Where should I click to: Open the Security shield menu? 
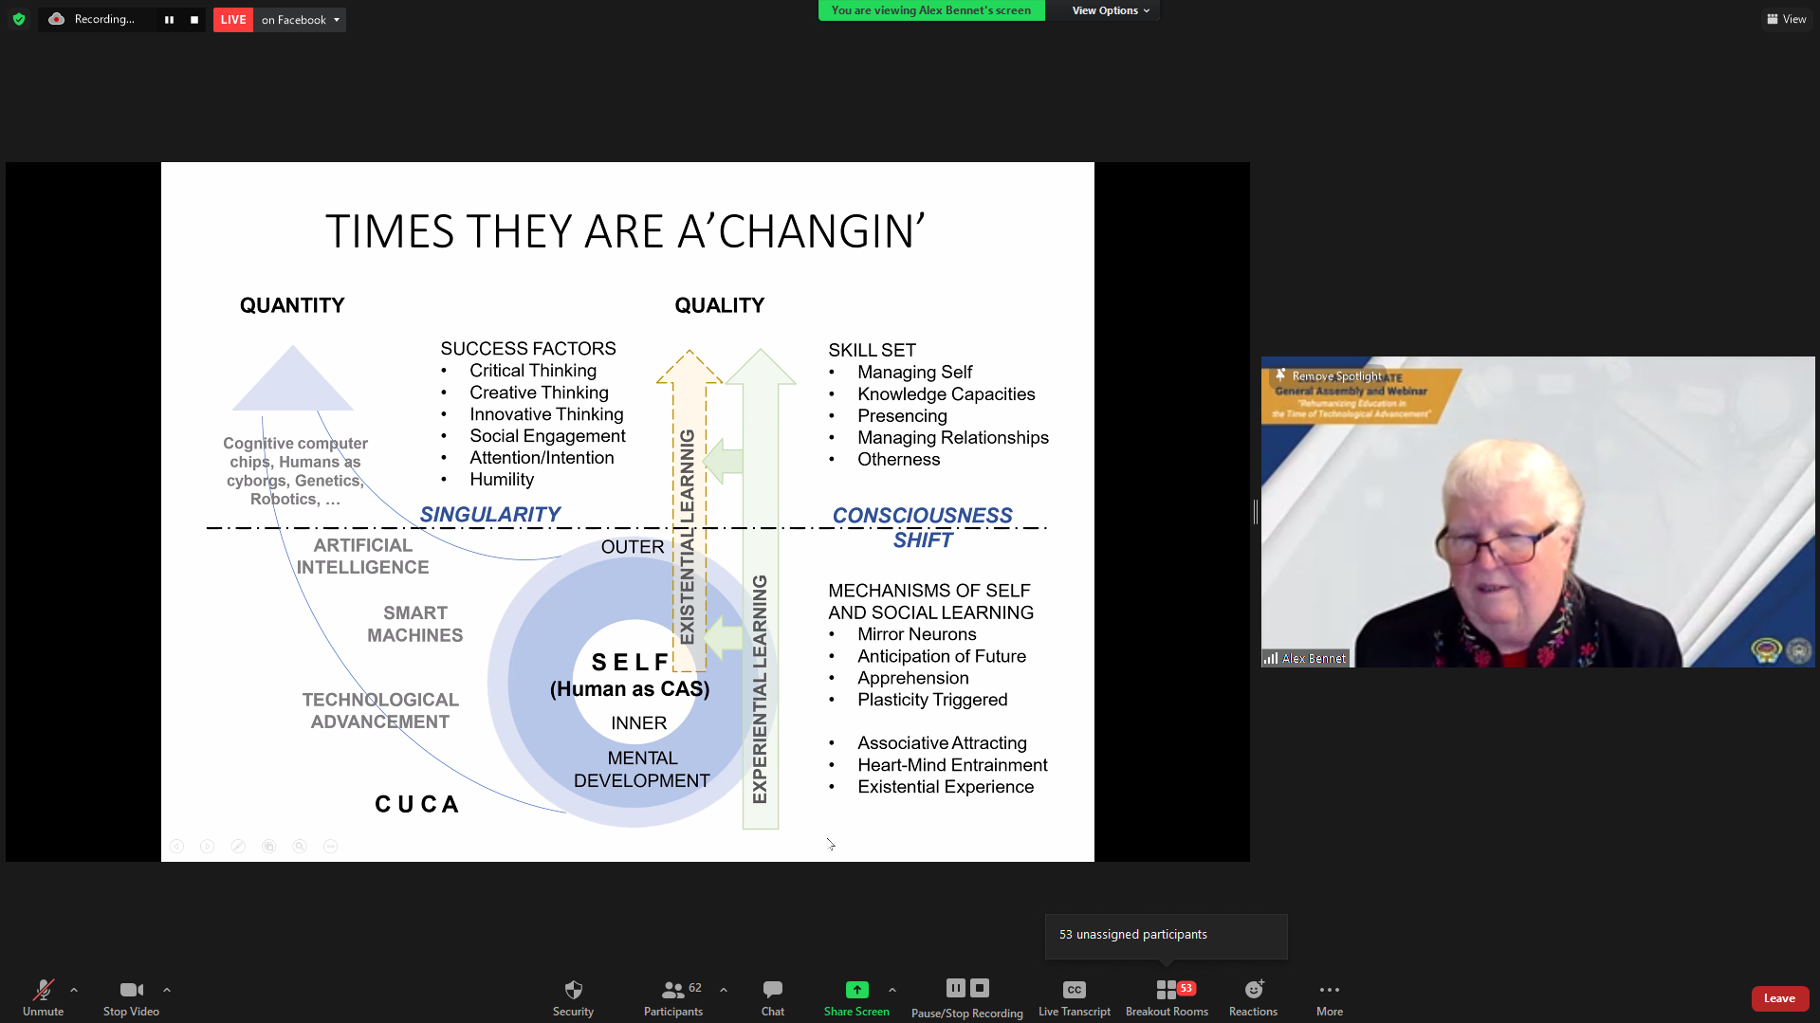573,996
